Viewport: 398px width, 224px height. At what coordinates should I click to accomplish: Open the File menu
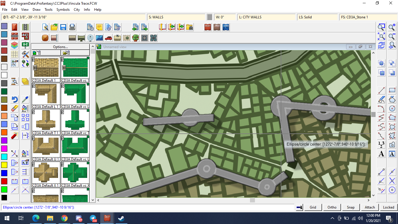tap(5, 10)
